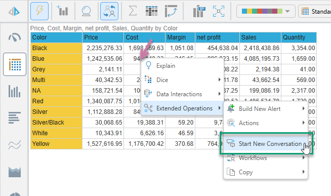
Task: Click the sigma totals icon
Action: (133, 11)
